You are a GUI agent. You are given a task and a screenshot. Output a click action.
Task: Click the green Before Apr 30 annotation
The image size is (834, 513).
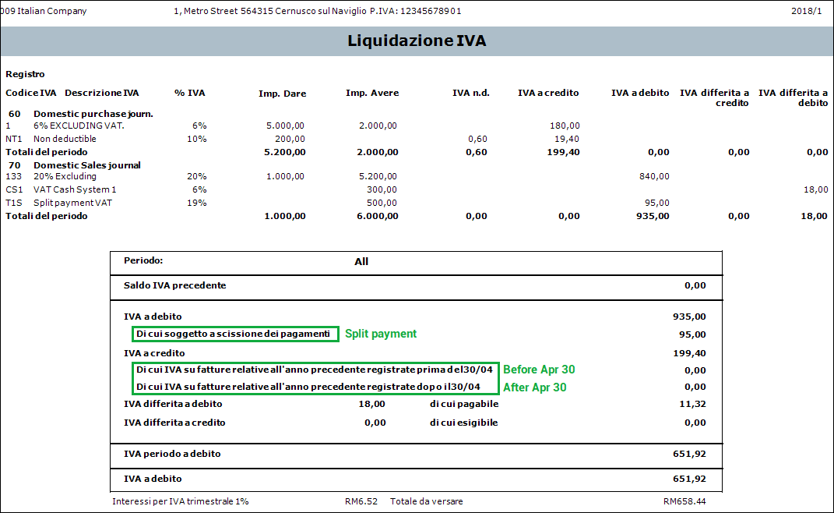538,370
